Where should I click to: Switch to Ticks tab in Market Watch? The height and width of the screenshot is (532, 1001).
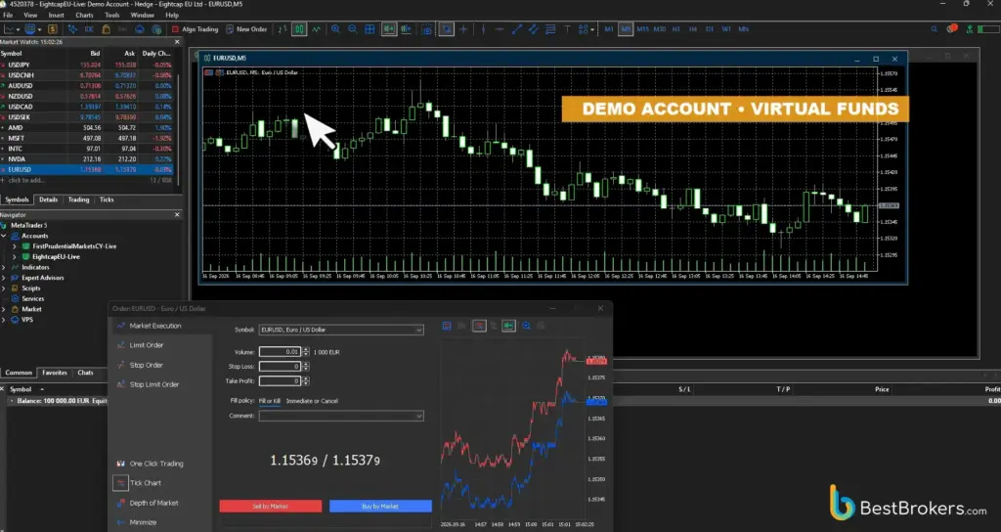(107, 199)
